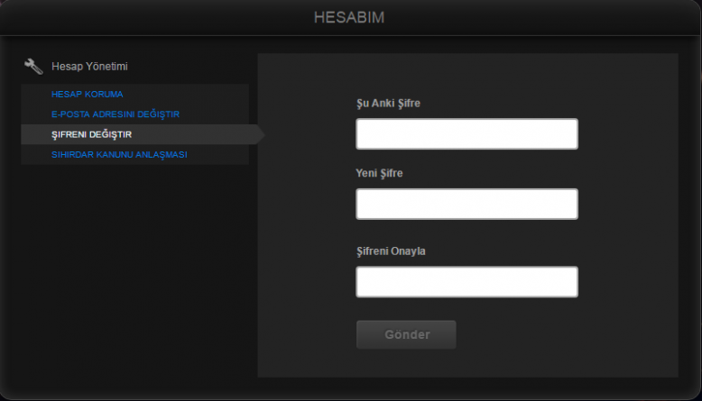
Task: Click the Hesap Yönetimi heading text
Action: click(x=89, y=67)
